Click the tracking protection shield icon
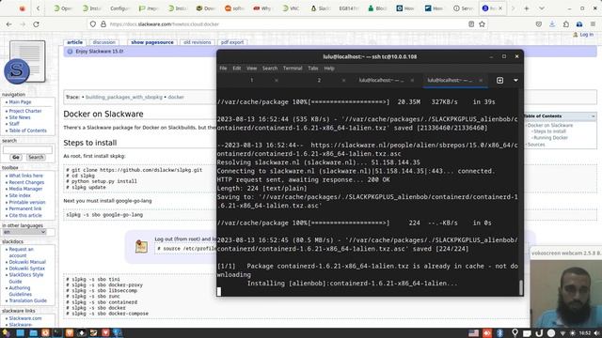Viewport: 602px width, 338px height. (x=93, y=24)
